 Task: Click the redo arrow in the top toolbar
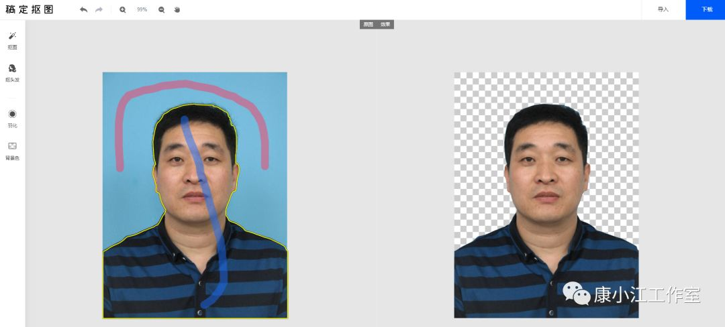99,10
